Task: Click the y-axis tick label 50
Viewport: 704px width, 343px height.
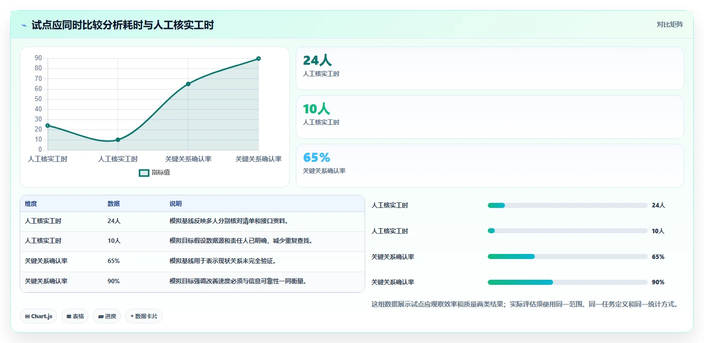Action: [38, 99]
